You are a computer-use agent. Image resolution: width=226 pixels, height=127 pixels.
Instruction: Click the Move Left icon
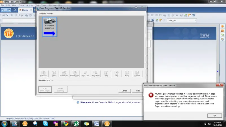point(85,74)
